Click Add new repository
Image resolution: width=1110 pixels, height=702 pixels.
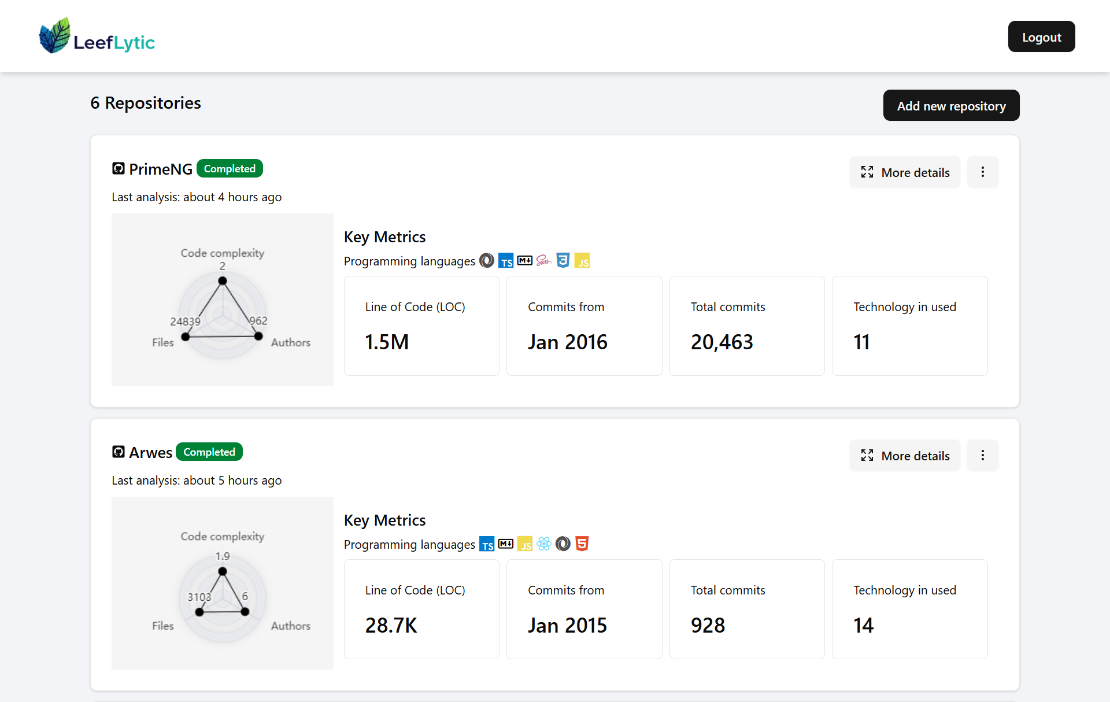(x=951, y=105)
